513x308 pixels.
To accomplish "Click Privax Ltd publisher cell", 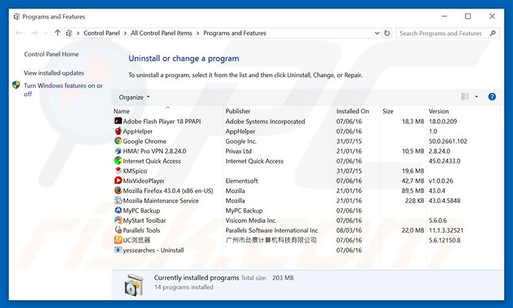I will [x=238, y=151].
